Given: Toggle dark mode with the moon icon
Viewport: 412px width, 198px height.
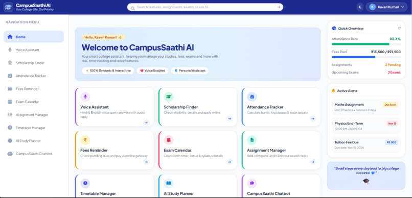Looking at the screenshot, I should click(360, 7).
